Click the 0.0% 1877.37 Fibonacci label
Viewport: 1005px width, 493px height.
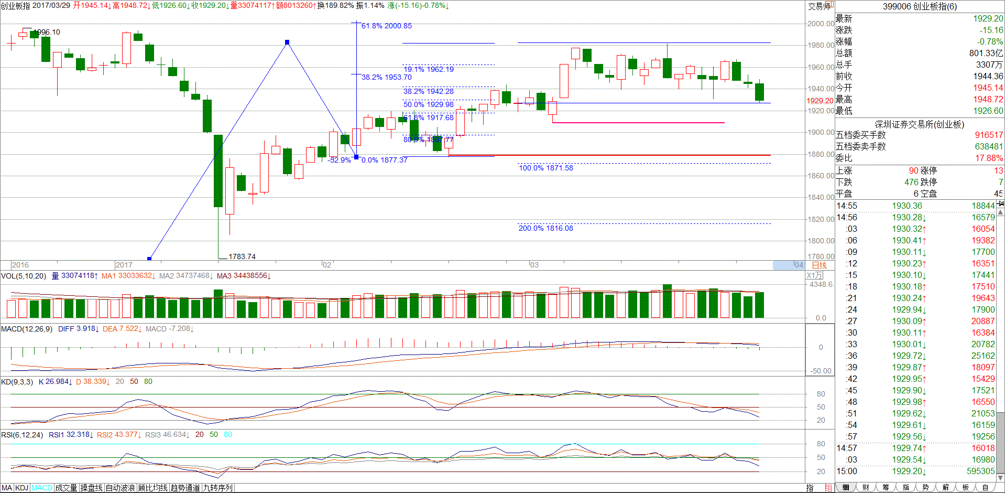[x=385, y=160]
